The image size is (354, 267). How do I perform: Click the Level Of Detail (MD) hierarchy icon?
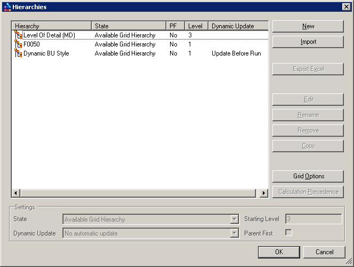pyautogui.click(x=19, y=35)
